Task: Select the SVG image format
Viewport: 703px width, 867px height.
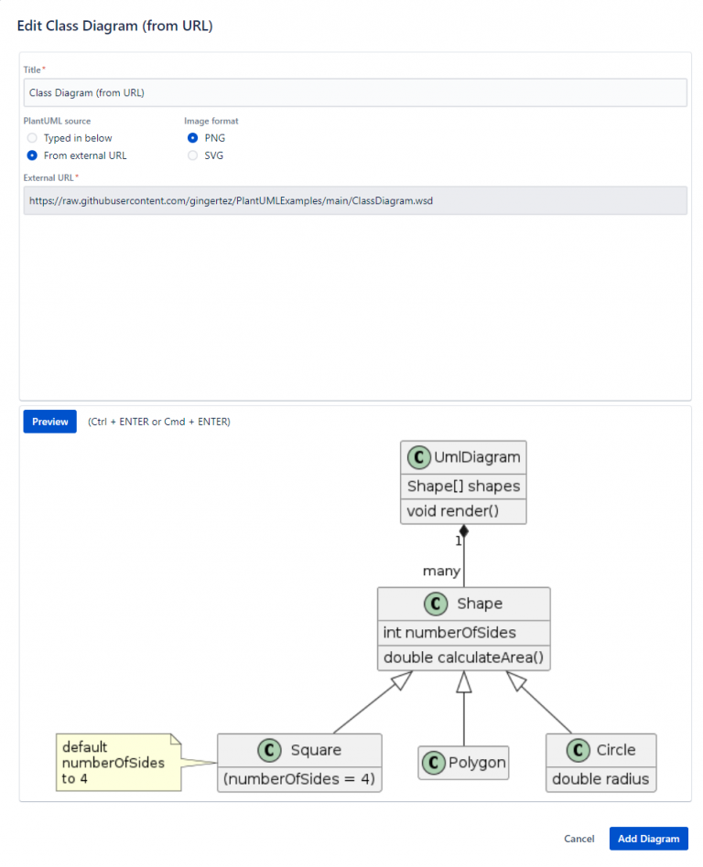Action: pyautogui.click(x=191, y=155)
